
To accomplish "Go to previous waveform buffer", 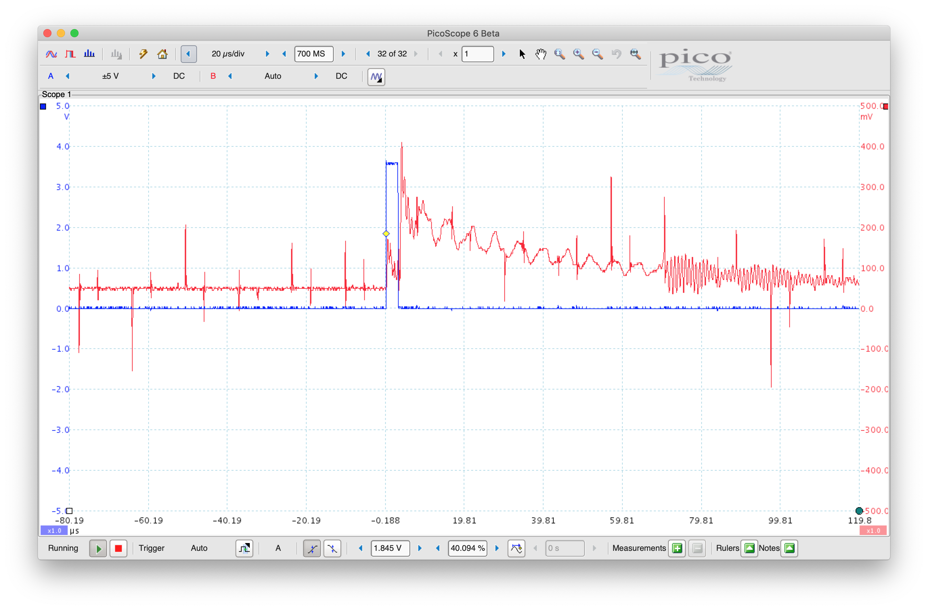I will [x=368, y=54].
